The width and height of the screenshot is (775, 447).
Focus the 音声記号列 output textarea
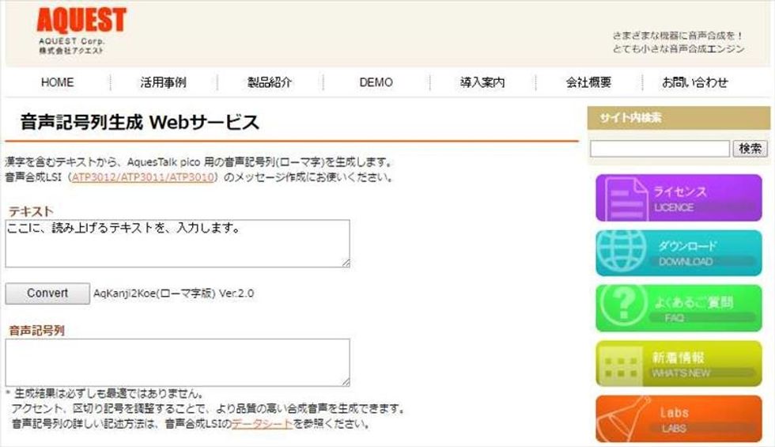point(177,362)
